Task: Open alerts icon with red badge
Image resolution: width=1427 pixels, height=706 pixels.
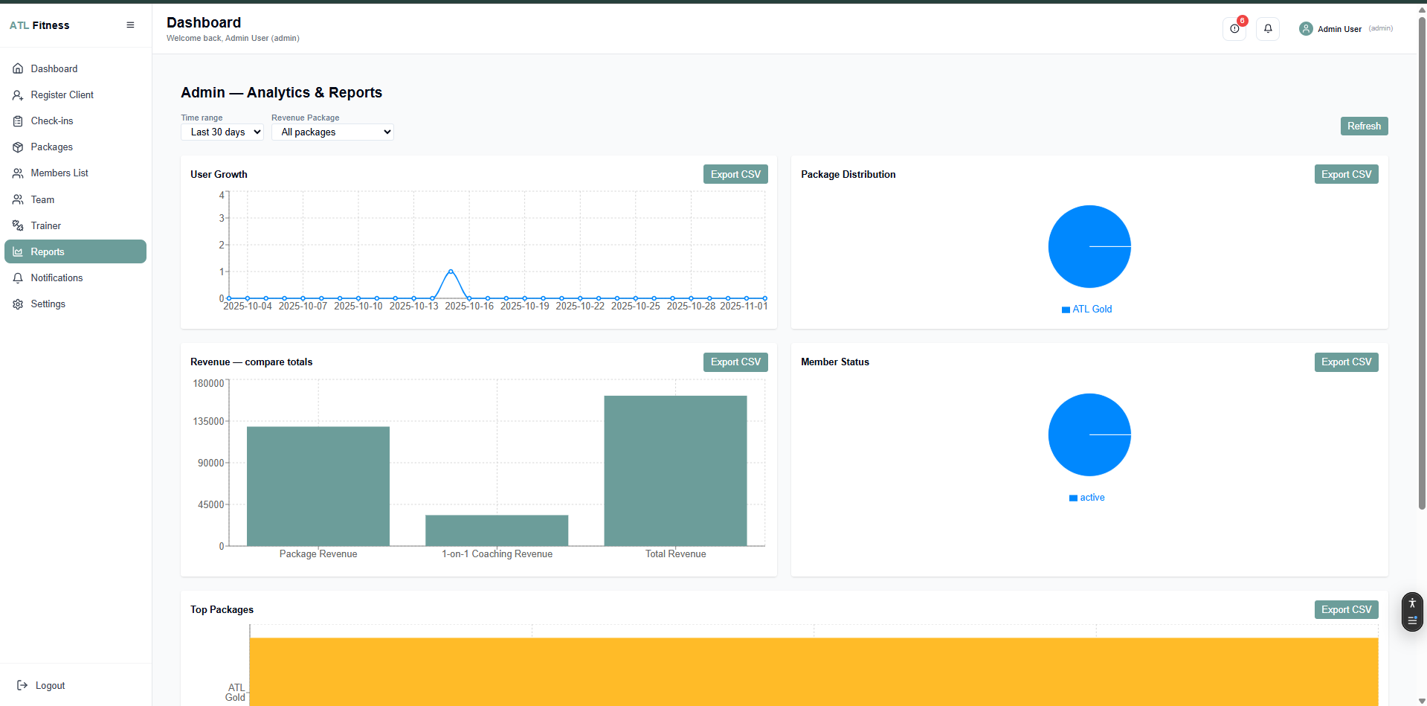Action: pyautogui.click(x=1234, y=29)
